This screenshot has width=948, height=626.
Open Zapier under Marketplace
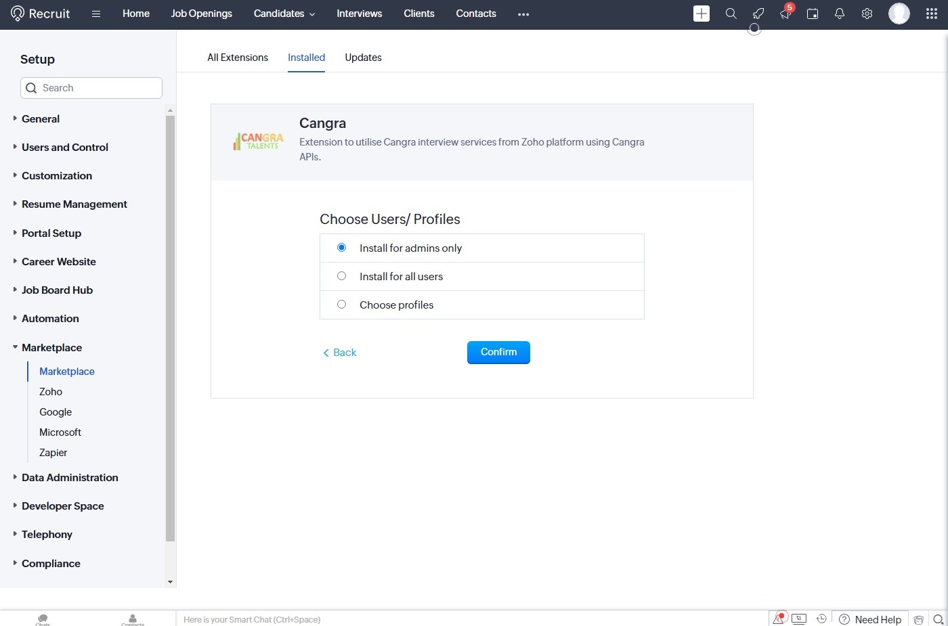53,453
